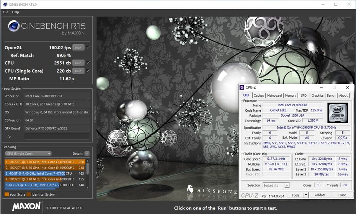The width and height of the screenshot is (356, 214).
Task: Select the i7-4770K ranking entry
Action: coord(45,173)
